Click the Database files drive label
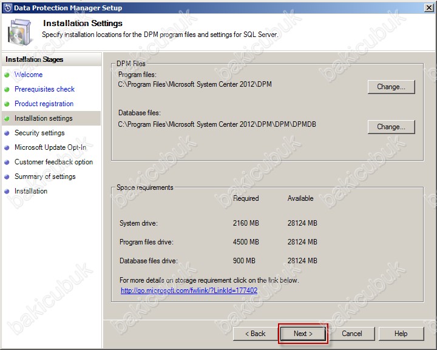The height and width of the screenshot is (350, 437). tap(149, 261)
